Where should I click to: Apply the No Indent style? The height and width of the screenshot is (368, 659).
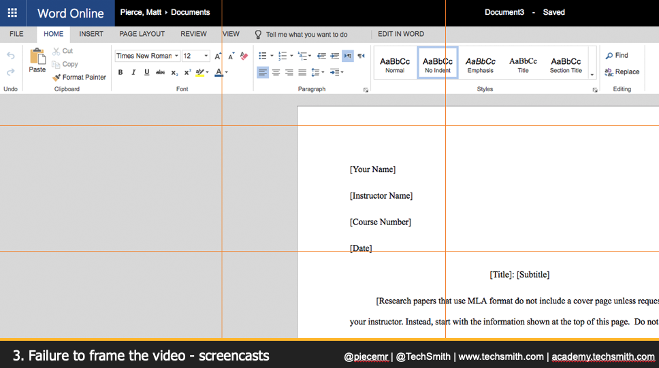pos(438,63)
